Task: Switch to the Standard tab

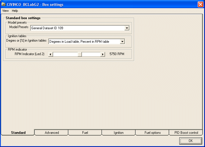Action: pyautogui.click(x=18, y=133)
